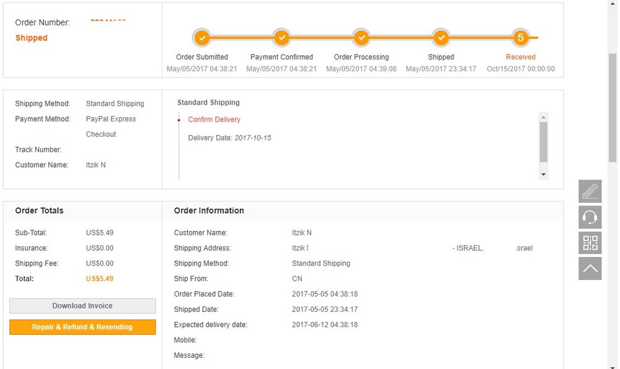Click the page scrollbar down arrow
The image size is (620, 369).
point(613,365)
